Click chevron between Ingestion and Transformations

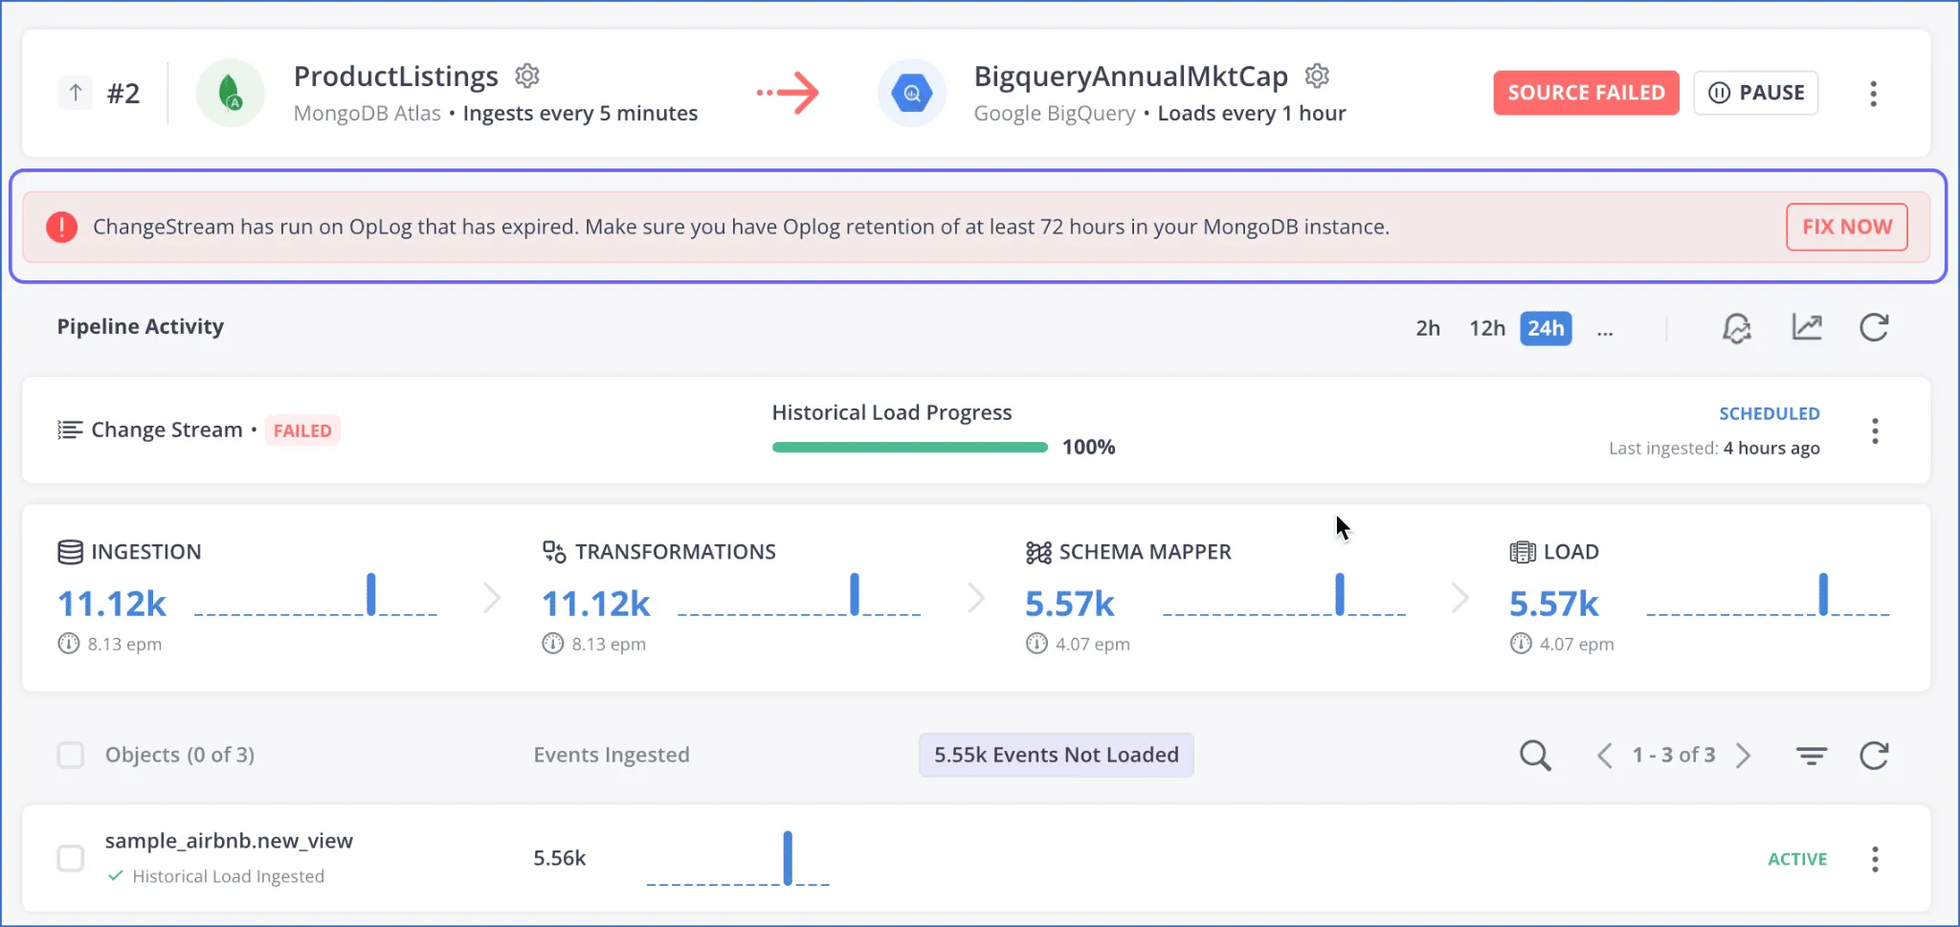(x=492, y=598)
